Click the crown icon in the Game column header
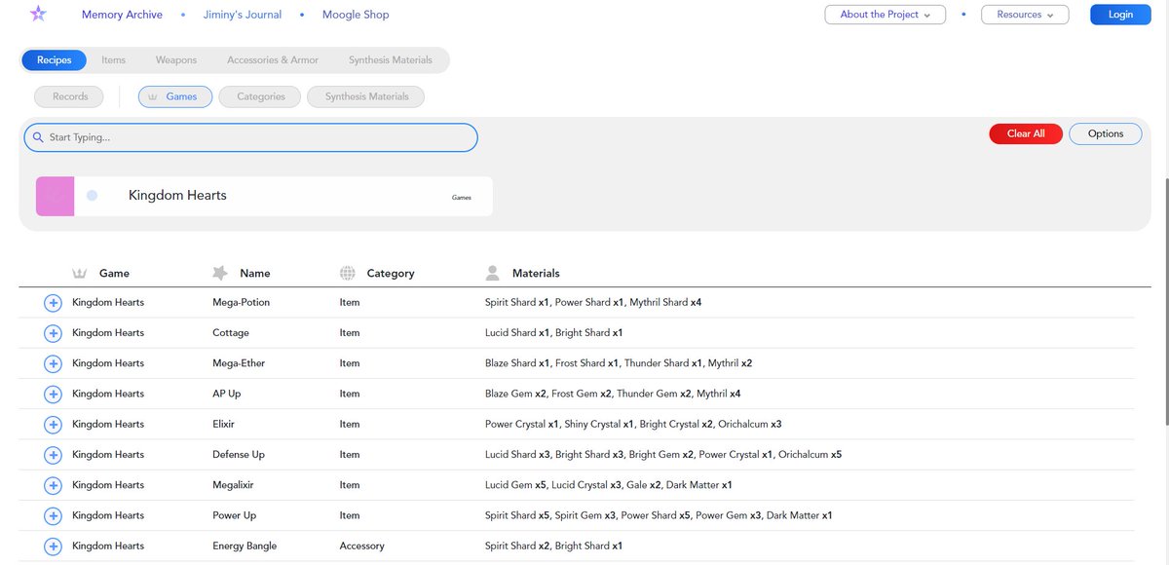Screen dimensions: 1169x565 click(80, 273)
